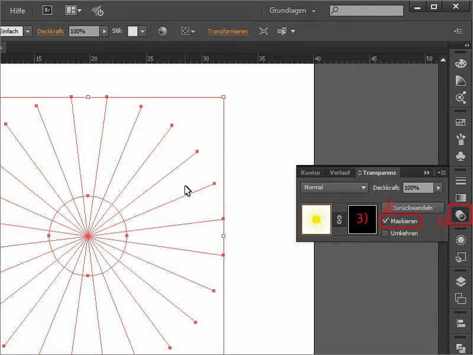
Task: Open the Brushes panel icon
Action: click(461, 139)
